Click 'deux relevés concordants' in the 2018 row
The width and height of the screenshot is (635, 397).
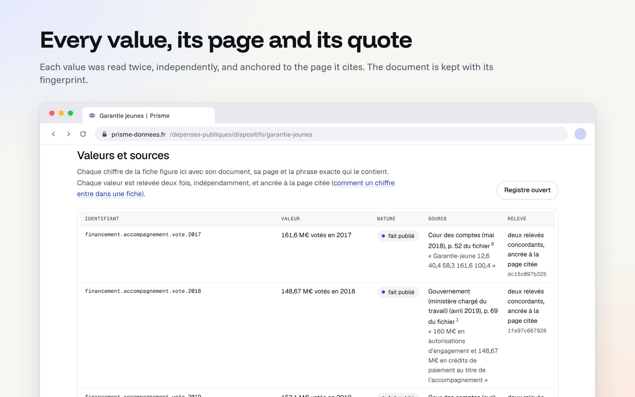click(526, 296)
